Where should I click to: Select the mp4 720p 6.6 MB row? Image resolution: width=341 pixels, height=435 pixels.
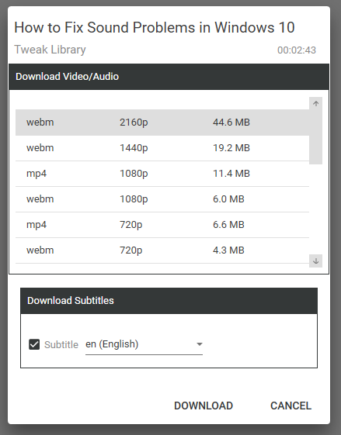(162, 225)
